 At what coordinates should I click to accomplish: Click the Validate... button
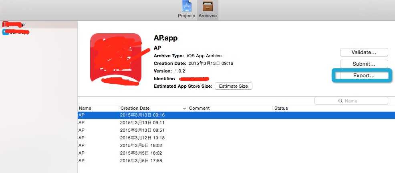(x=364, y=52)
